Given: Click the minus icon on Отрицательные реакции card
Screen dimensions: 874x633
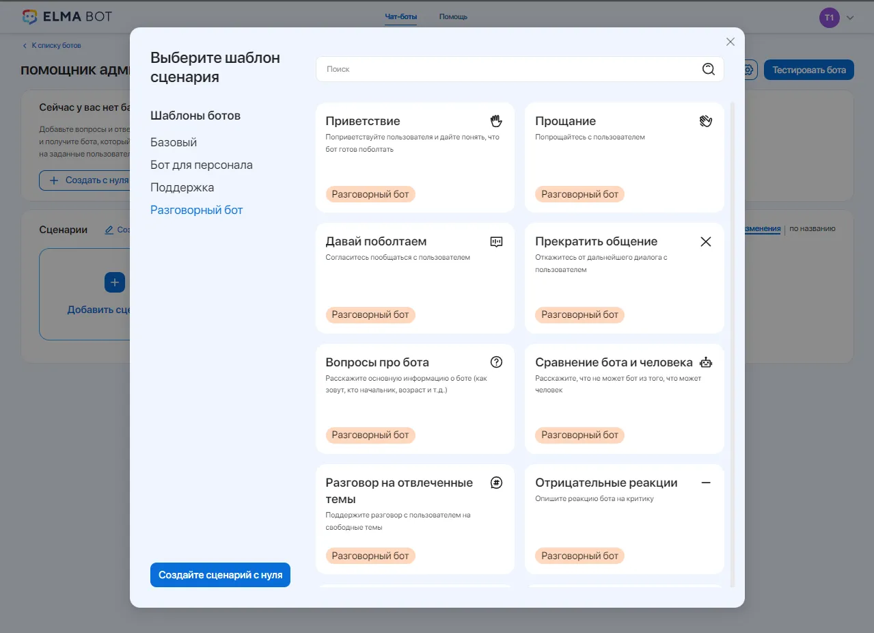Looking at the screenshot, I should coord(706,483).
